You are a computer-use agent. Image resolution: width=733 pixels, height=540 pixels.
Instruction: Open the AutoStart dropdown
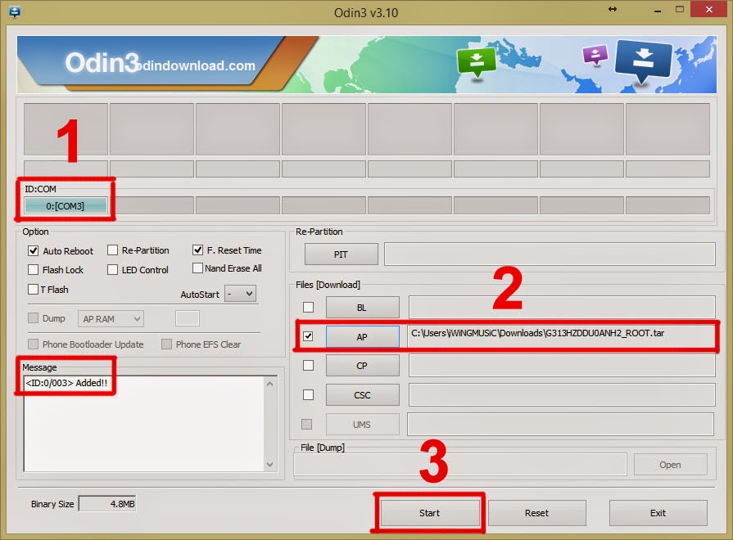(240, 294)
